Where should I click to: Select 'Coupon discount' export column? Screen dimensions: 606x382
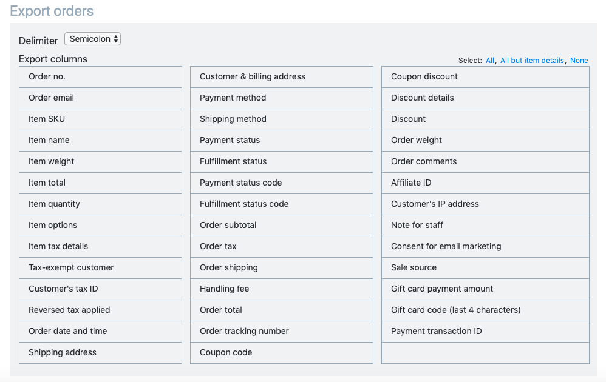click(x=485, y=77)
